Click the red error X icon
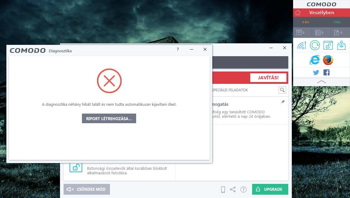350x198 pixels. [x=109, y=81]
